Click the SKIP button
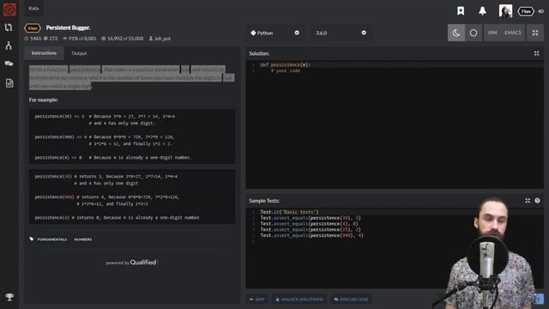This screenshot has width=549, height=309. [257, 300]
